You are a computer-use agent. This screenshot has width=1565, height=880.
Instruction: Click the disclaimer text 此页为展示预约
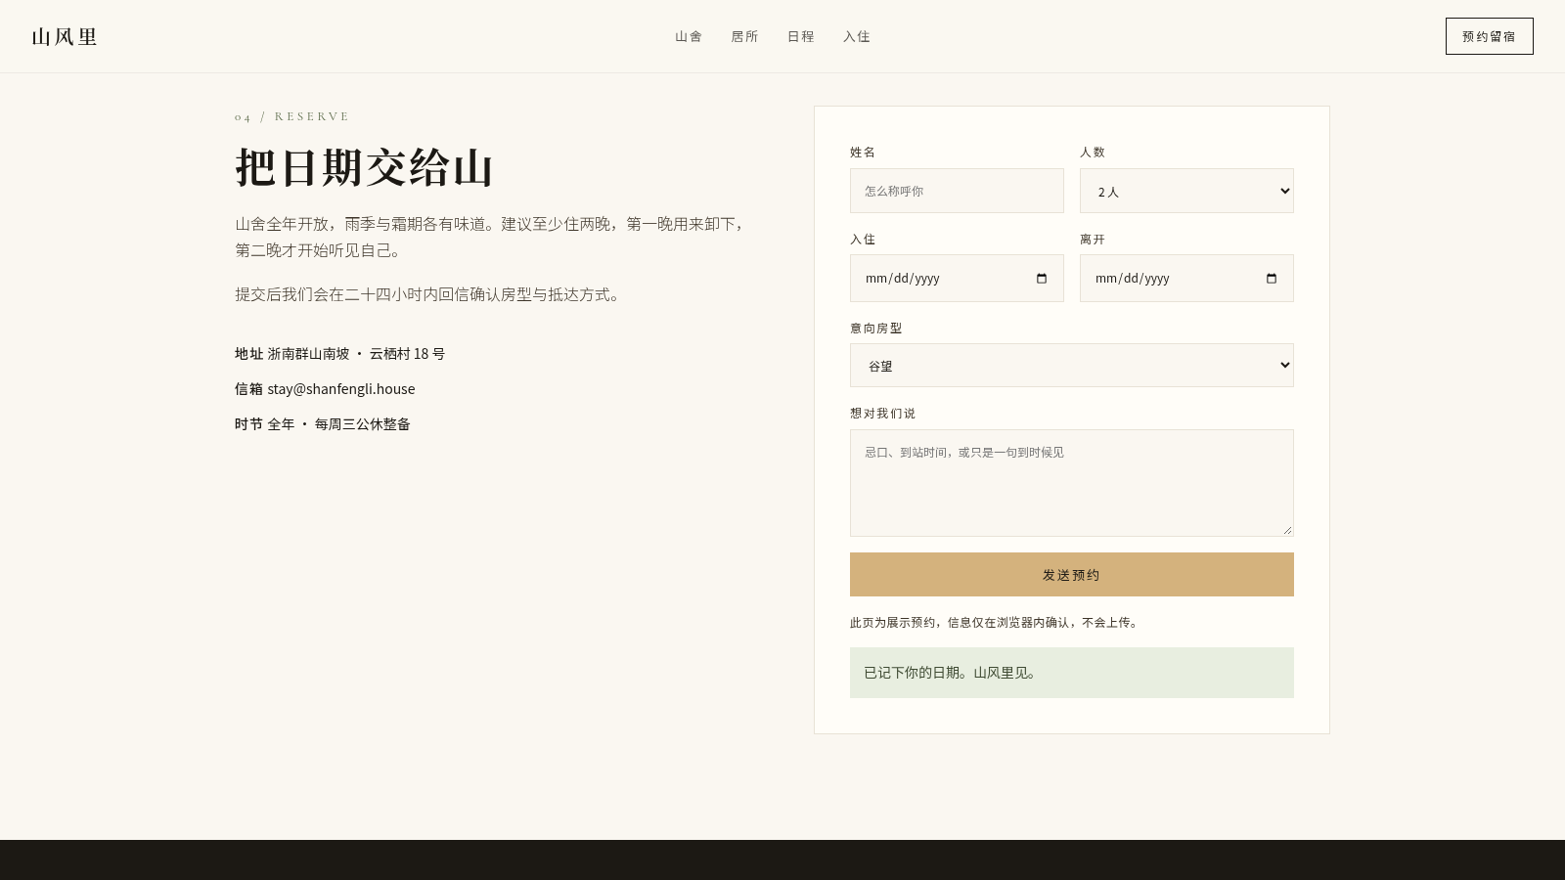994,623
